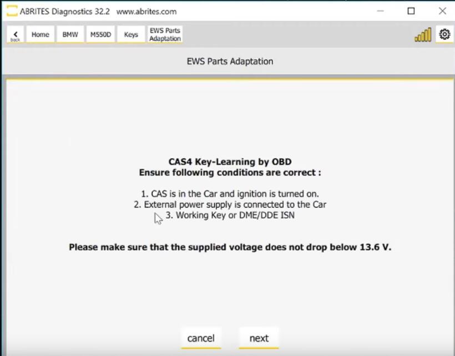This screenshot has width=455, height=356.
Task: Minimize the ABRITES Diagnostics window
Action: pyautogui.click(x=381, y=11)
